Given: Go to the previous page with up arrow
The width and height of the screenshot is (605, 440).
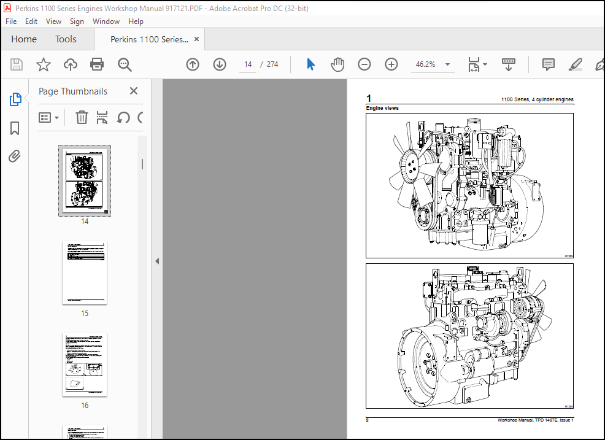Looking at the screenshot, I should 193,64.
